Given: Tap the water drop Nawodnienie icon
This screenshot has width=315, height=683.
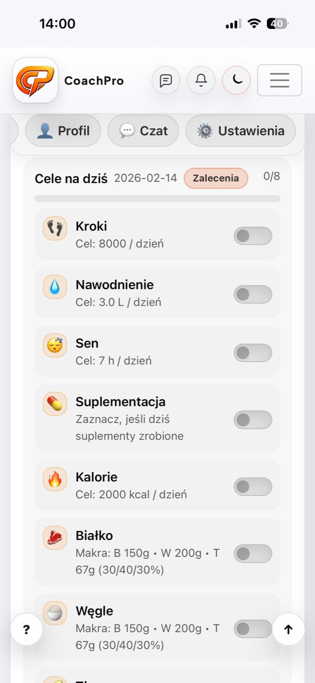Looking at the screenshot, I should tap(55, 287).
